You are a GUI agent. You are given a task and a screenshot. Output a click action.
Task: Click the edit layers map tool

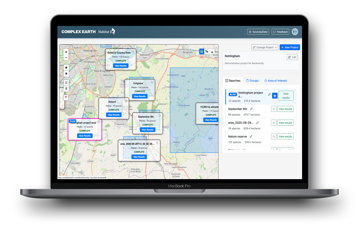66,83
